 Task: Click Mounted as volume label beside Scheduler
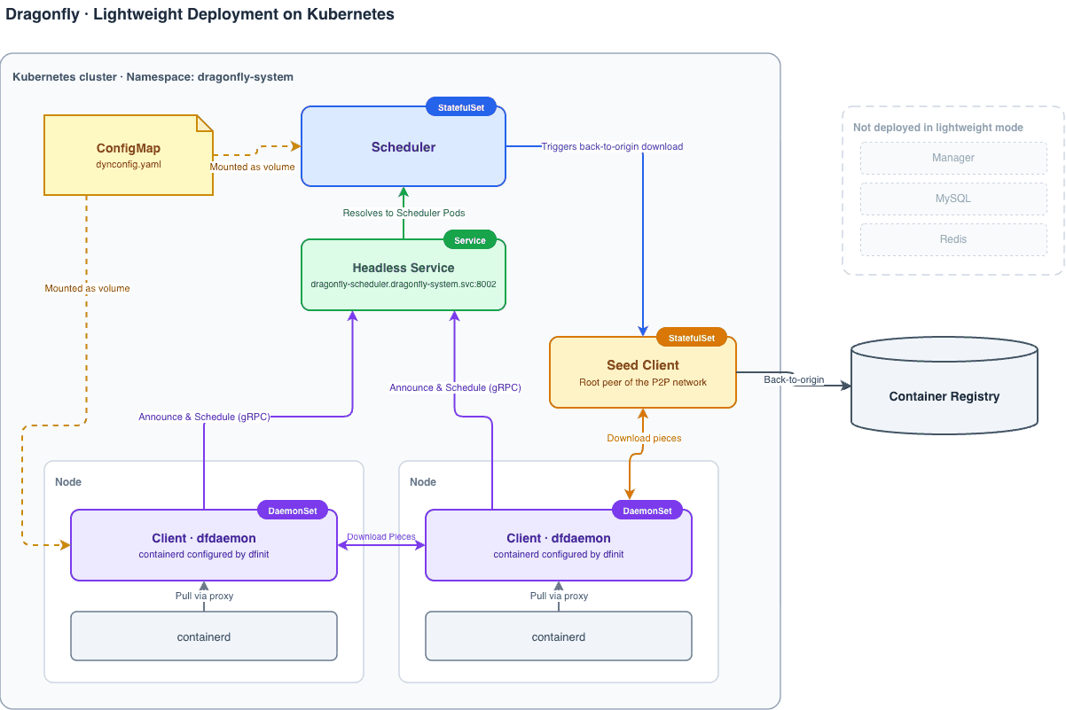pos(252,167)
